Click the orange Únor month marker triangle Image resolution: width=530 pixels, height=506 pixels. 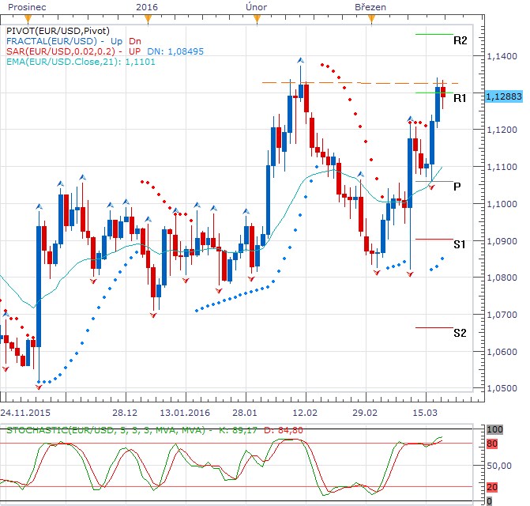[257, 20]
